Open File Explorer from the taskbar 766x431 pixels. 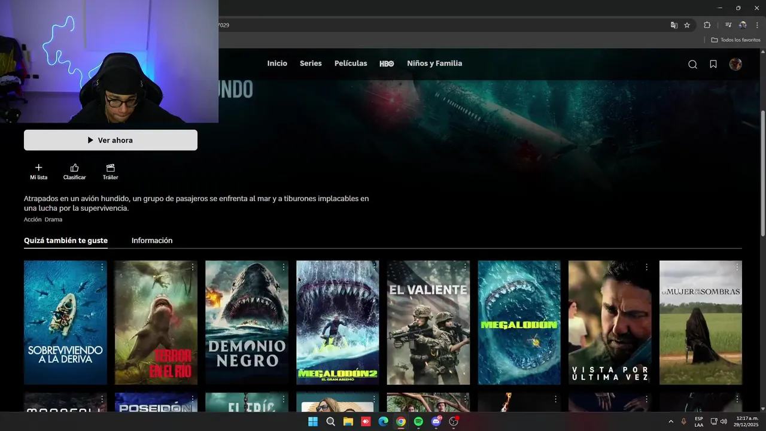[x=348, y=421]
